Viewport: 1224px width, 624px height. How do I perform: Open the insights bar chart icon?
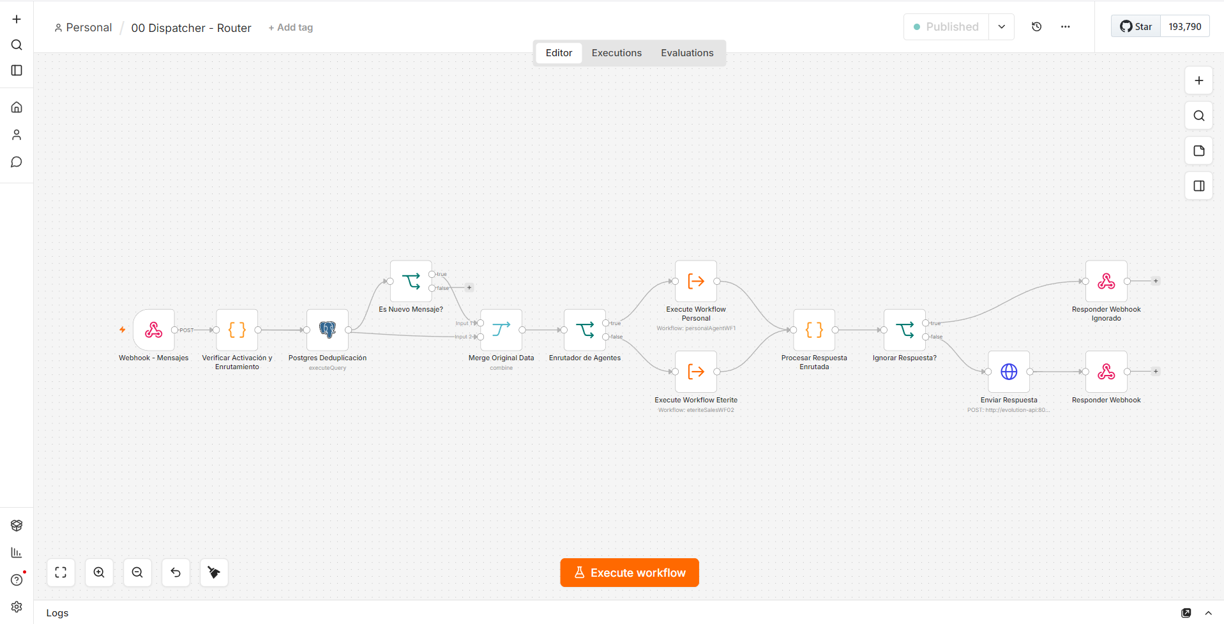tap(17, 552)
